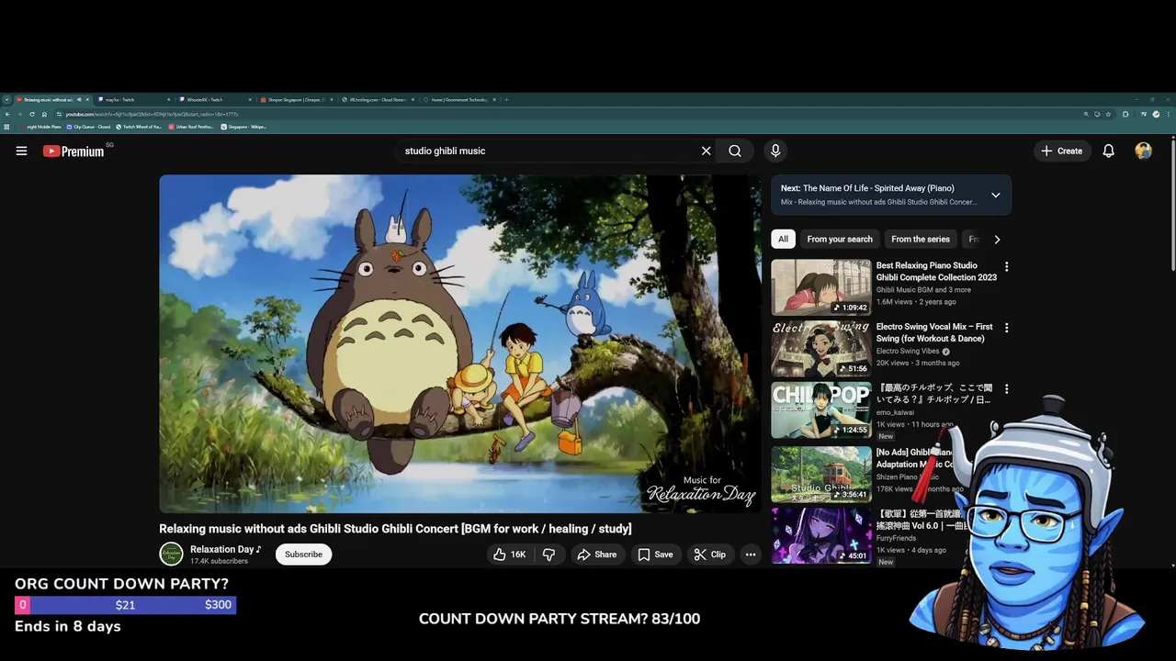Open Best Relaxing Piano Studio Ghibli thumbnail
The image size is (1176, 661).
coord(821,287)
